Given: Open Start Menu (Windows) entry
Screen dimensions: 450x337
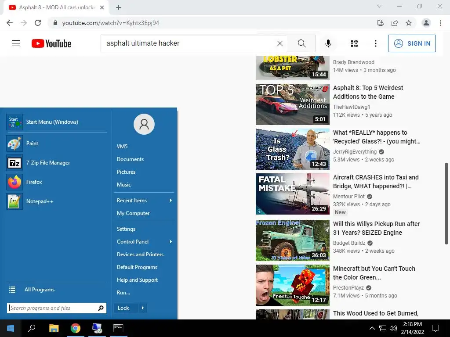Looking at the screenshot, I should (57, 122).
